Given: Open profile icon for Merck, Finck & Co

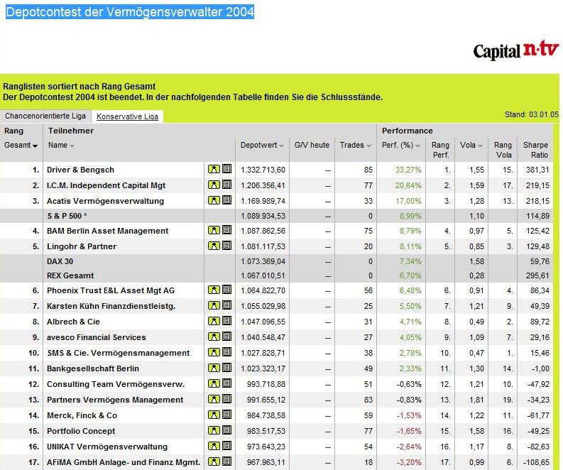Looking at the screenshot, I should point(214,415).
